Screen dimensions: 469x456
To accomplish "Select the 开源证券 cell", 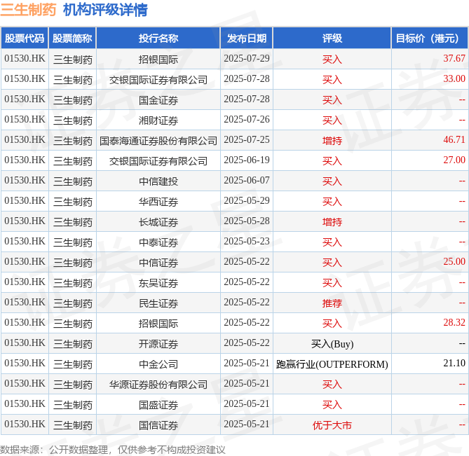I will pos(158,344).
